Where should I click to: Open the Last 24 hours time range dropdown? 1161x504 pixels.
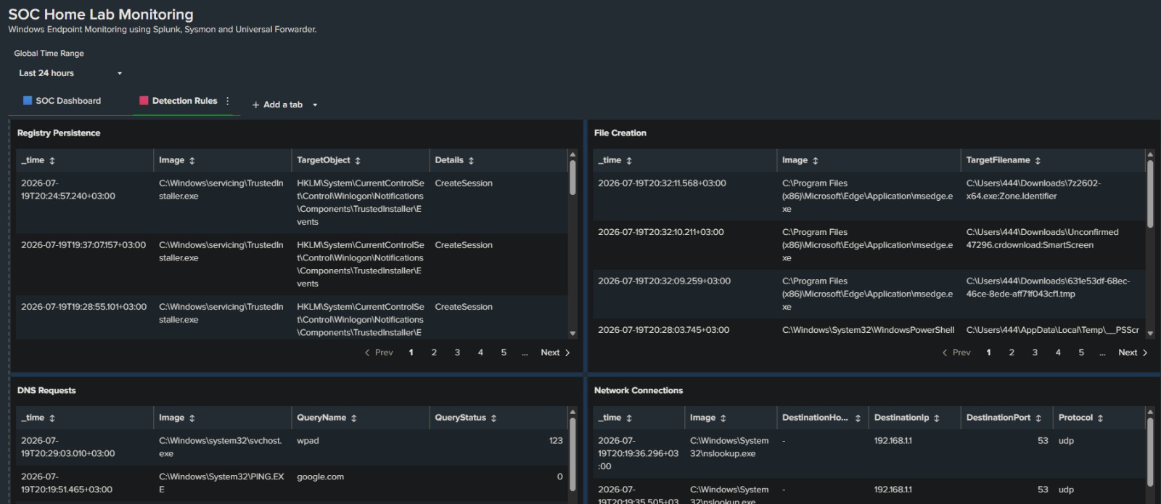(70, 73)
